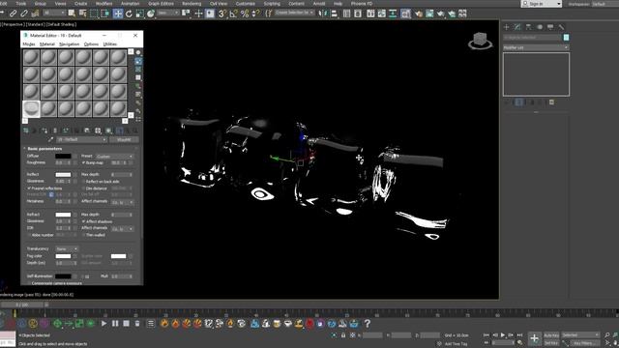Toggle the 3D Snaps icon
Screen dimensions: 619x348
(222, 14)
